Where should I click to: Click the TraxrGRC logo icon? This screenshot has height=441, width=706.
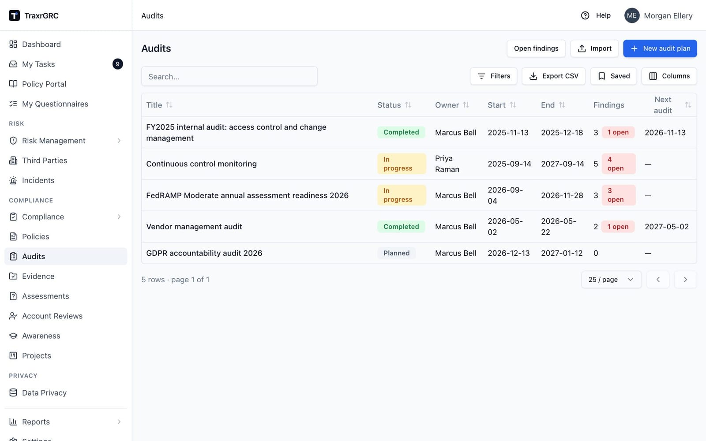14,15
